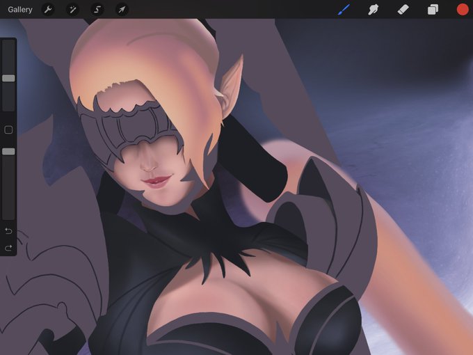This screenshot has height=355, width=473.
Task: Tap the square modify button in sidebar
Action: click(8, 130)
